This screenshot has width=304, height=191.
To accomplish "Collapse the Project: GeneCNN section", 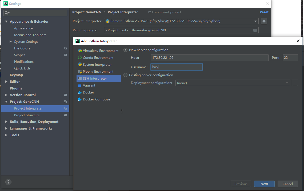I will pyautogui.click(x=6, y=102).
